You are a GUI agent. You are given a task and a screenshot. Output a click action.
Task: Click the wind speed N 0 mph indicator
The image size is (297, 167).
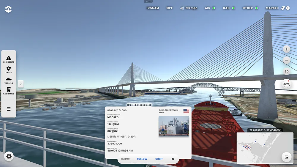[x=189, y=8]
